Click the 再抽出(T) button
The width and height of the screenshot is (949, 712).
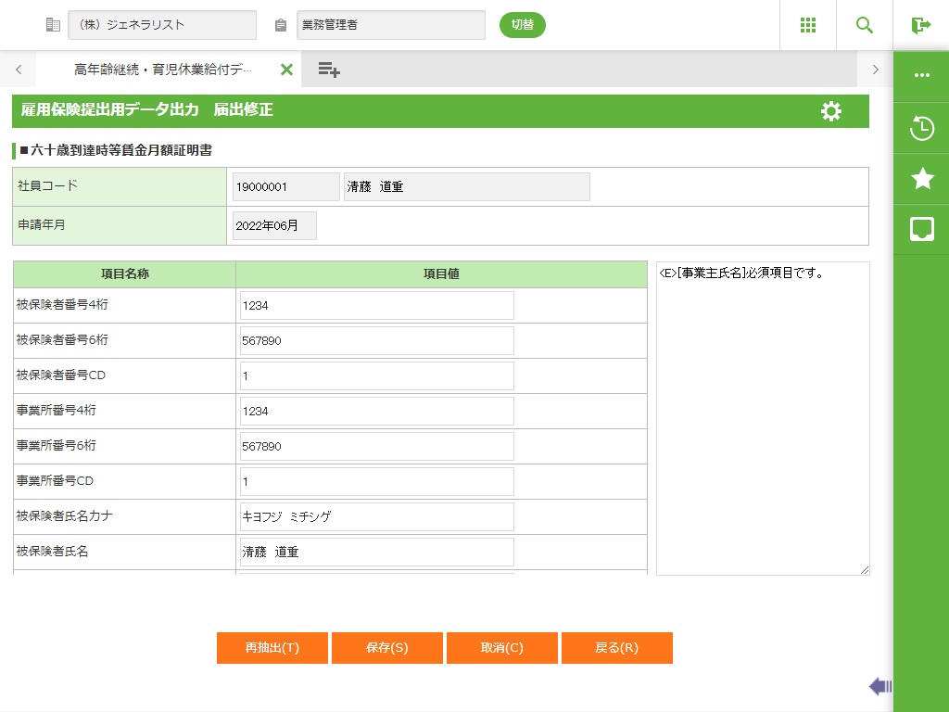click(x=272, y=648)
